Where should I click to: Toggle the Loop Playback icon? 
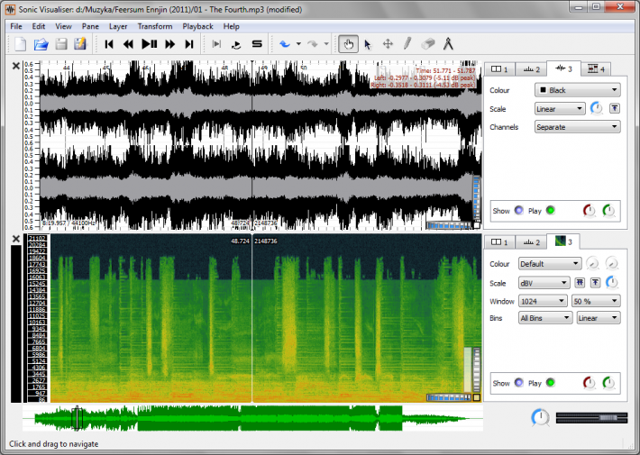(x=236, y=44)
